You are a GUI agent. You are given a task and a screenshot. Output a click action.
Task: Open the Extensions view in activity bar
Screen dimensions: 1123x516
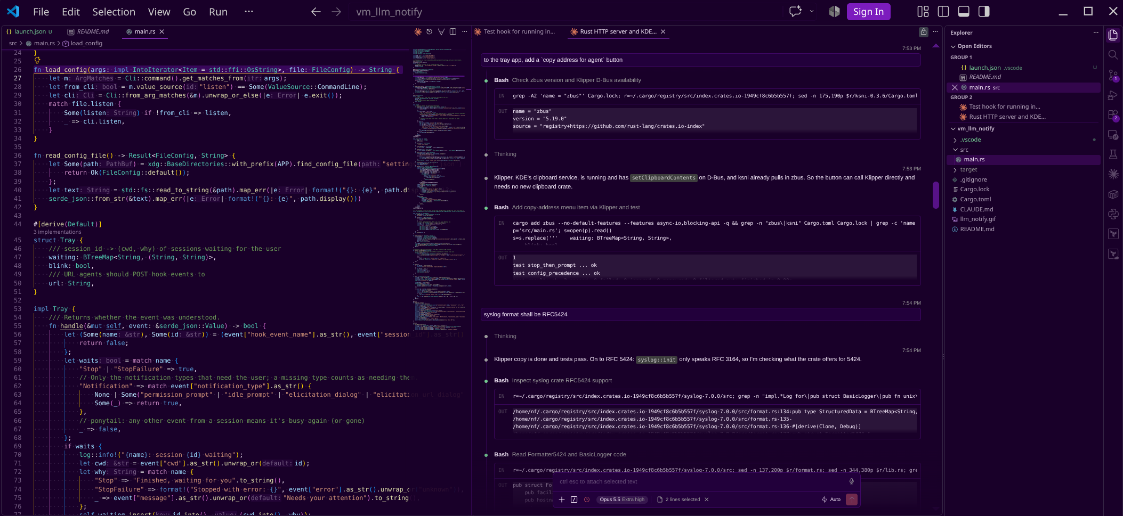click(x=1113, y=115)
